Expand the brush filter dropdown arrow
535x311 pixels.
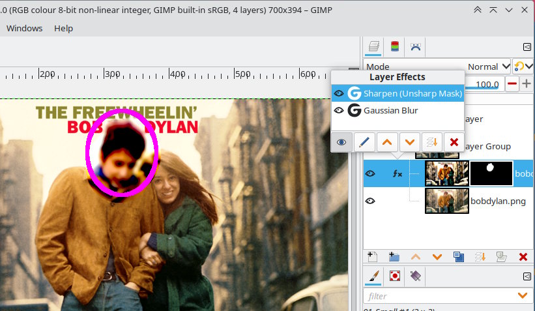522,296
